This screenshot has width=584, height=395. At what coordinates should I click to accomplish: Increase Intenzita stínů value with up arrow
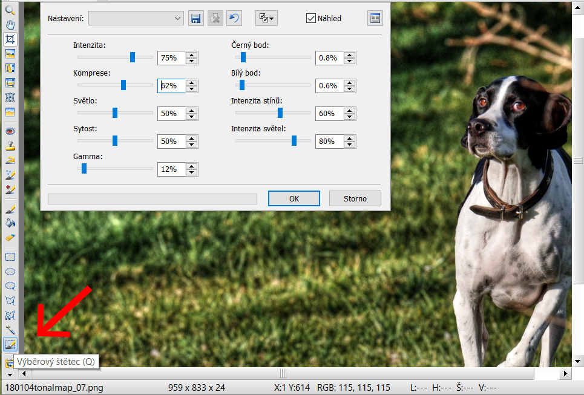350,111
